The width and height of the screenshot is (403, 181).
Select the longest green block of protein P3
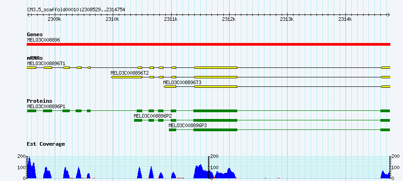216,130
